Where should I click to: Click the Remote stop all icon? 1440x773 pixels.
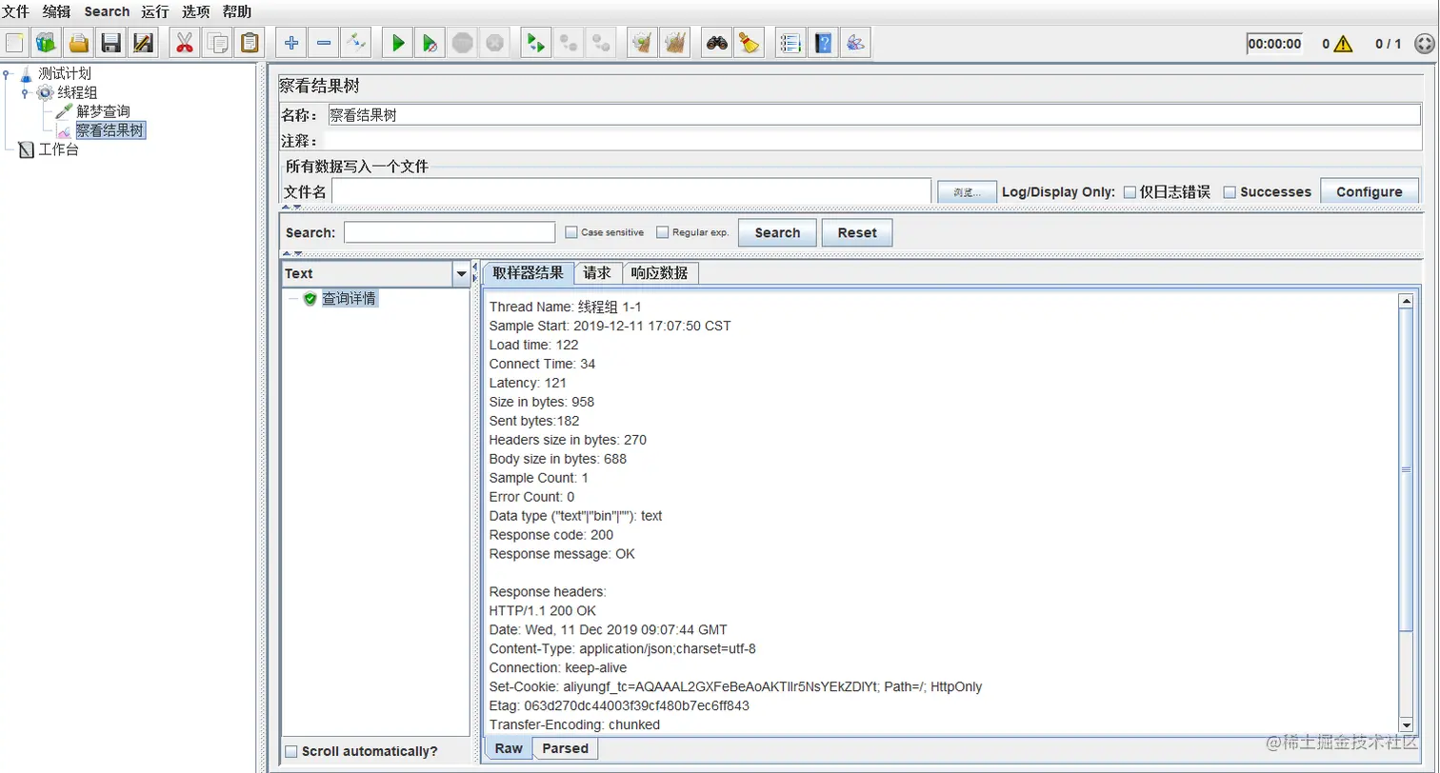tap(569, 43)
